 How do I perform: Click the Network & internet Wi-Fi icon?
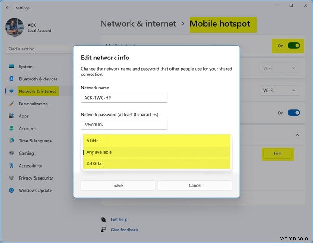(11, 91)
